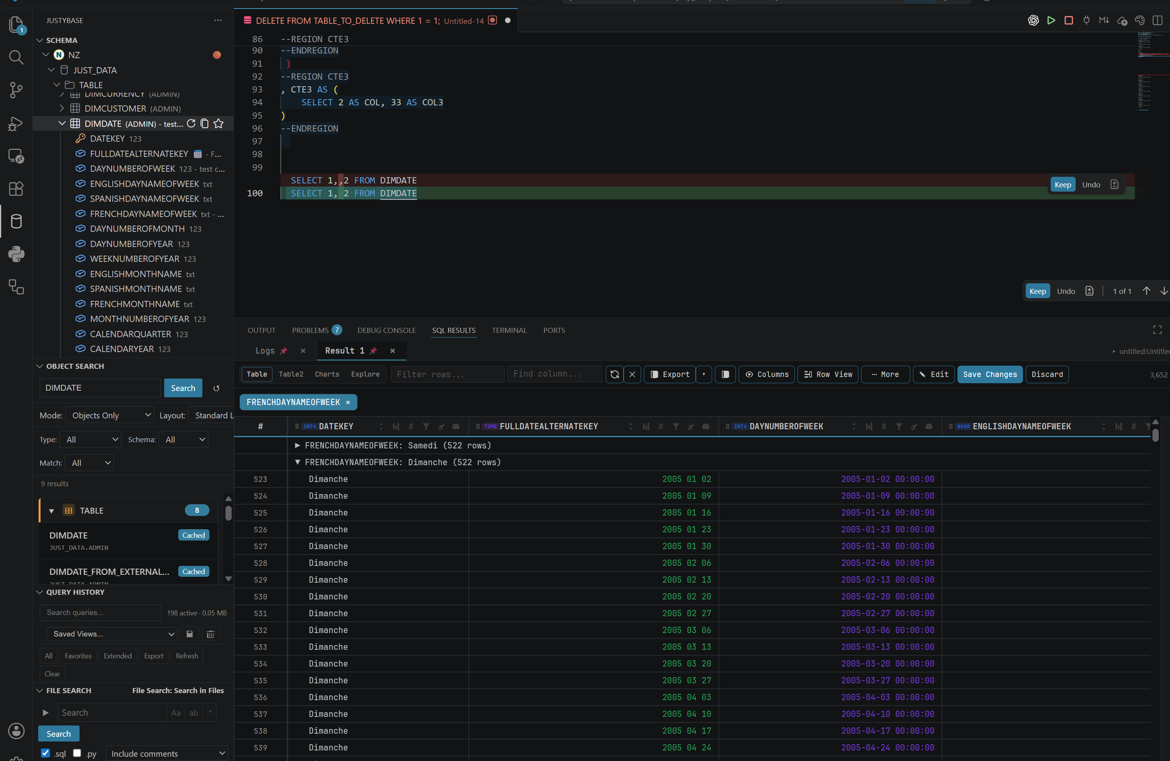Collapse the DIMDATE table tree node
This screenshot has height=761, width=1170.
(x=62, y=123)
